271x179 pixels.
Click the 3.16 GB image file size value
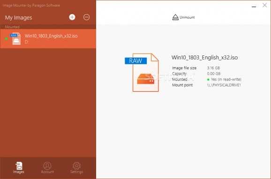[213, 68]
